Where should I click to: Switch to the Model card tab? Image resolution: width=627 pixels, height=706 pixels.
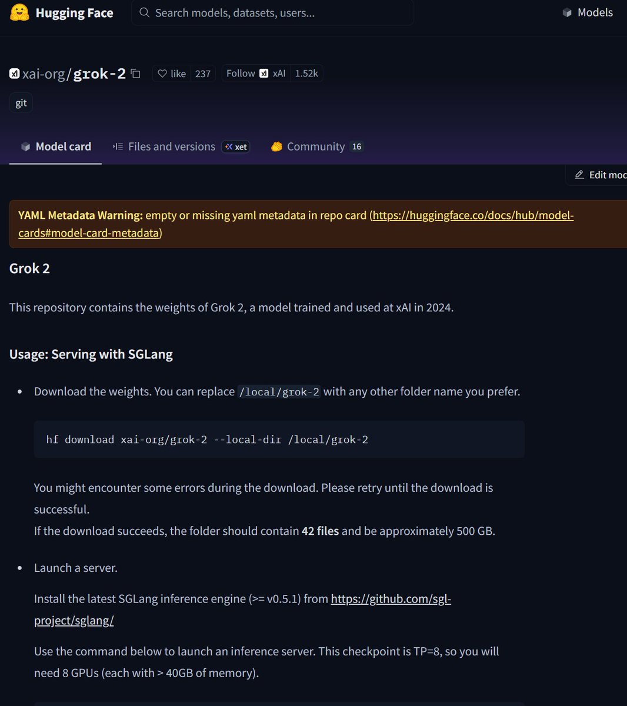pyautogui.click(x=56, y=146)
